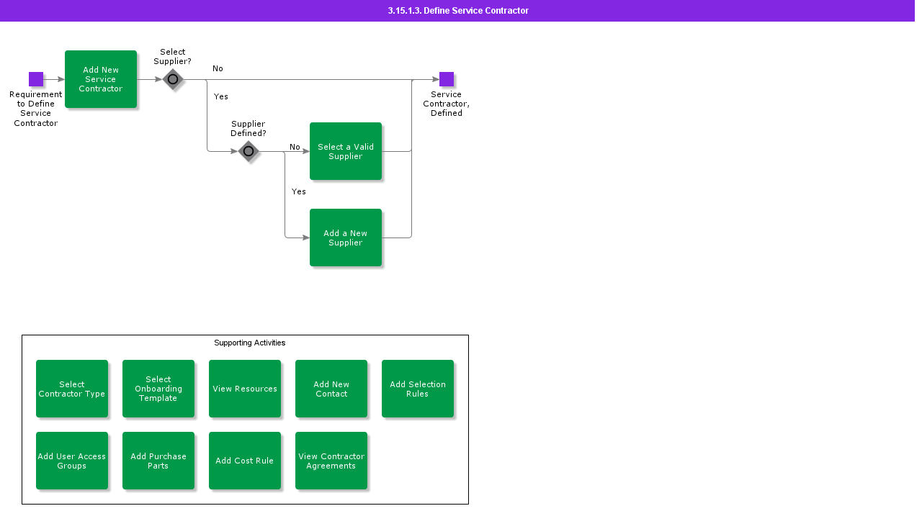
Task: Click the Add Purchase Parts box
Action: click(x=158, y=461)
